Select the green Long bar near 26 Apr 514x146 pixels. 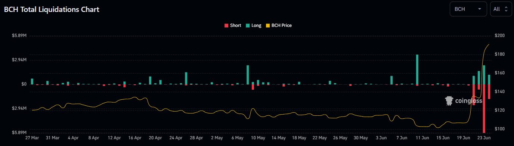186,78
